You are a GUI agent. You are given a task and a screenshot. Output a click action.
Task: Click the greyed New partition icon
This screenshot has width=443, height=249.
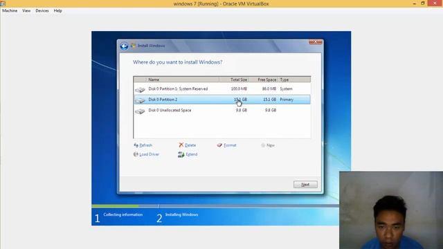coord(263,145)
